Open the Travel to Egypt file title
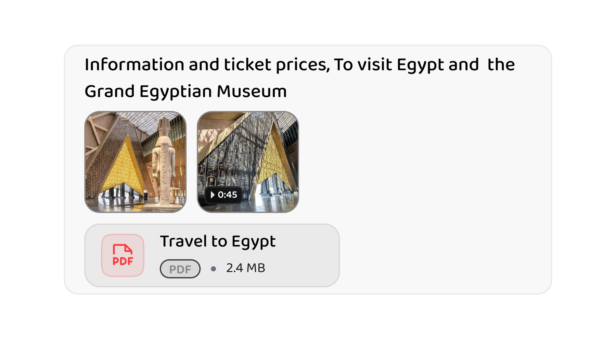The height and width of the screenshot is (338, 616). pyautogui.click(x=218, y=241)
